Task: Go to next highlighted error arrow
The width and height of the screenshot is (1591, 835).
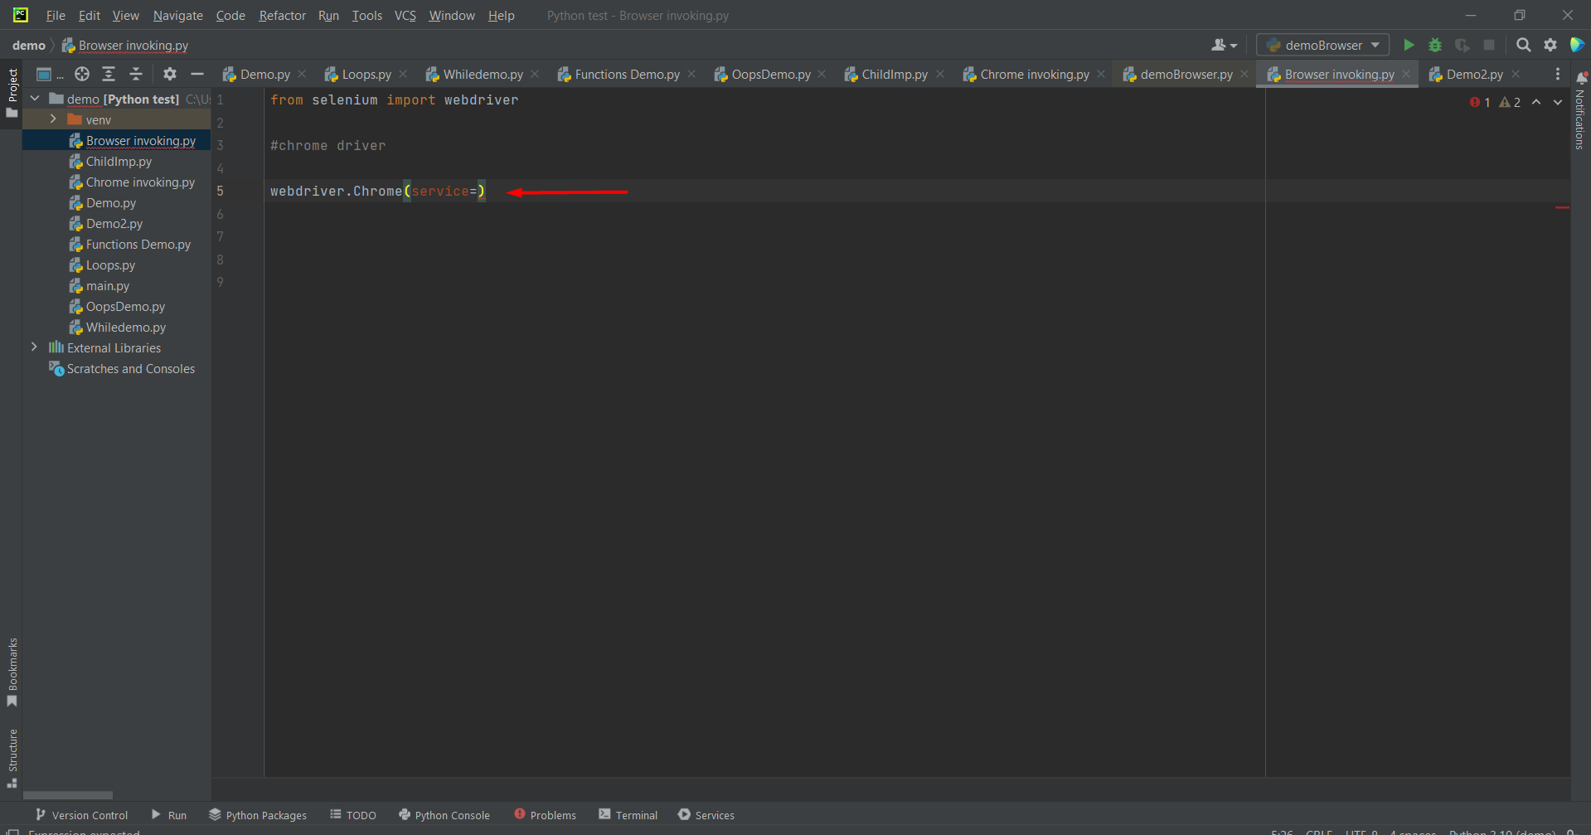Action: 1558,102
